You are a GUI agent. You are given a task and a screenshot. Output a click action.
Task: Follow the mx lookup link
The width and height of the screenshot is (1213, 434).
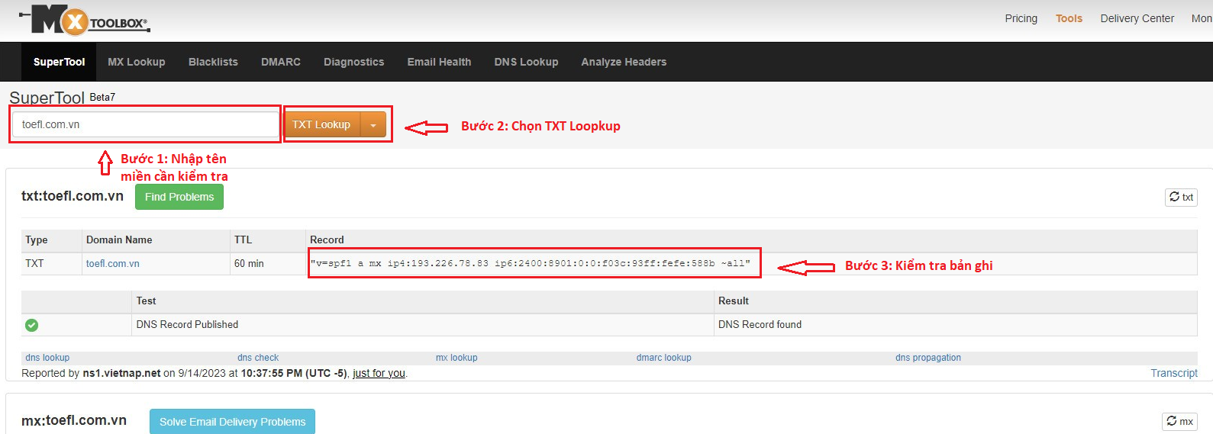456,358
